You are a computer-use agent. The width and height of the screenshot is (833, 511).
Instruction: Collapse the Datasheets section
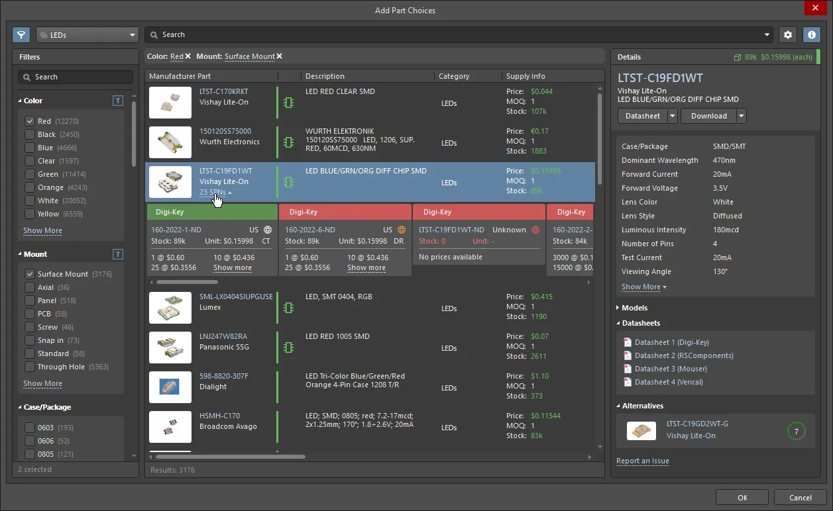[618, 324]
